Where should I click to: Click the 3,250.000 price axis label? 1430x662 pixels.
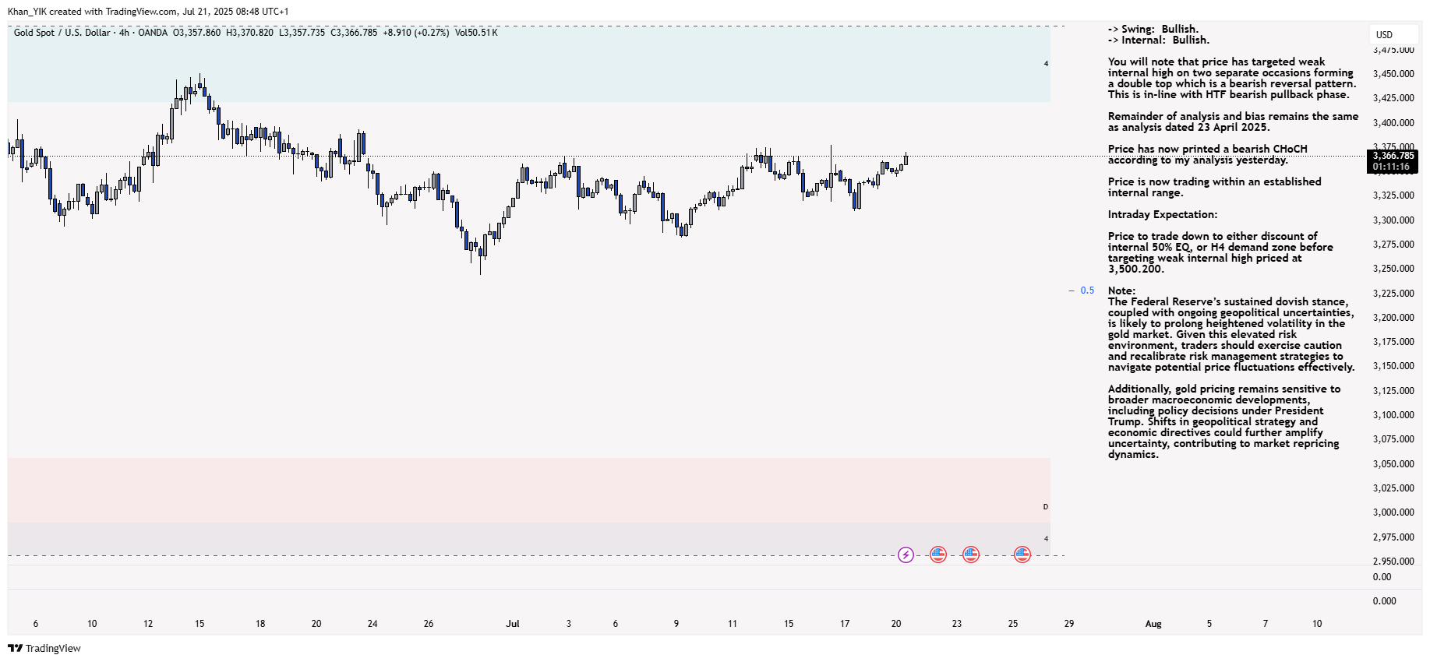pos(1393,269)
